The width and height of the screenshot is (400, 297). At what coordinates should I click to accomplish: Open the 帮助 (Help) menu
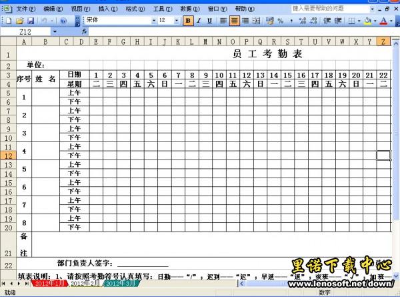coord(245,9)
